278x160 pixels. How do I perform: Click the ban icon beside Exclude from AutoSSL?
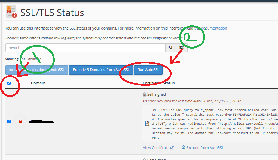pos(183,148)
